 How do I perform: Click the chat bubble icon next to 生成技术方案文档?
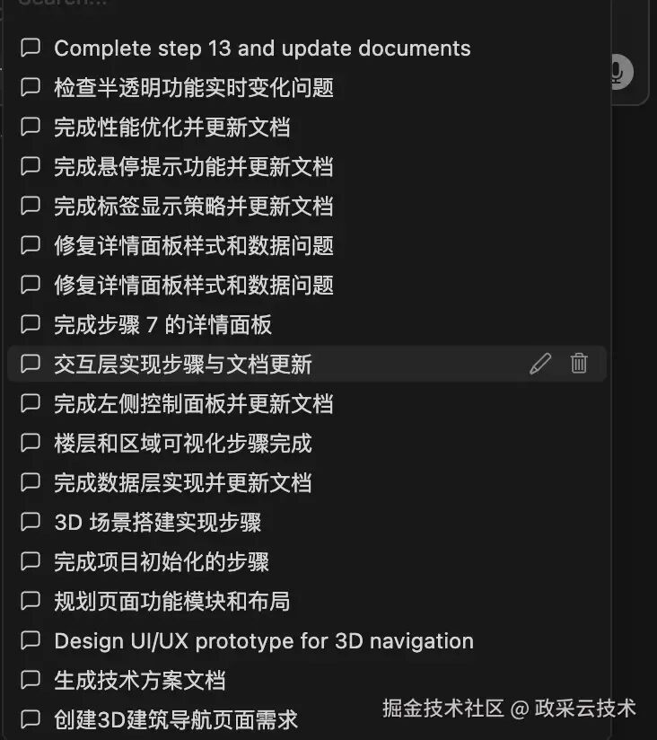[x=30, y=681]
